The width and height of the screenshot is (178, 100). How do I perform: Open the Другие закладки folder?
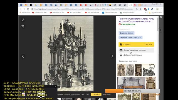point(155,13)
